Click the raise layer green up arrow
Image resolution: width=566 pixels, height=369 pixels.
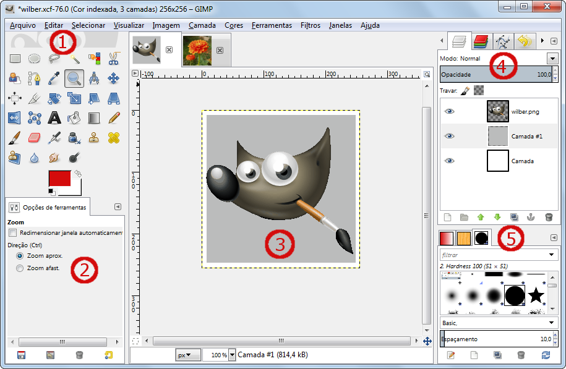click(481, 217)
